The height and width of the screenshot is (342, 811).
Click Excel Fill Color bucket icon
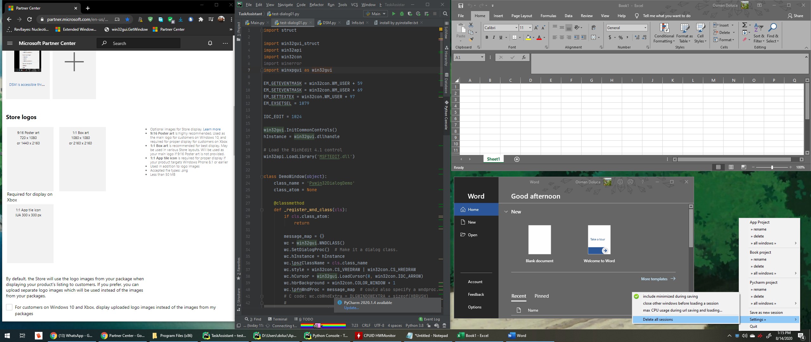click(528, 37)
